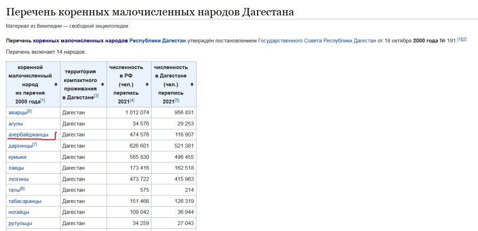Select the value 496 455 cell
Viewport: 478px width, 231px height.
tap(174, 157)
